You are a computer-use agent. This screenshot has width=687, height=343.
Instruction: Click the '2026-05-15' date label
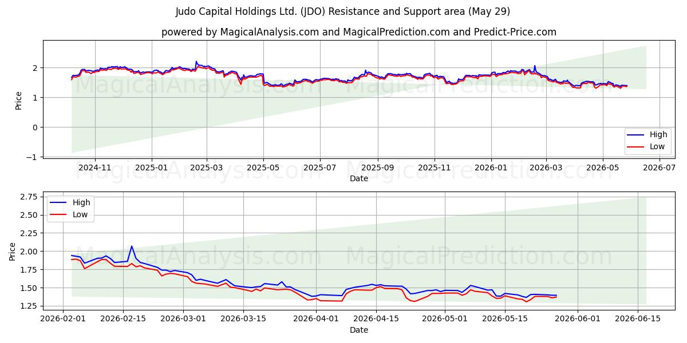tap(505, 319)
